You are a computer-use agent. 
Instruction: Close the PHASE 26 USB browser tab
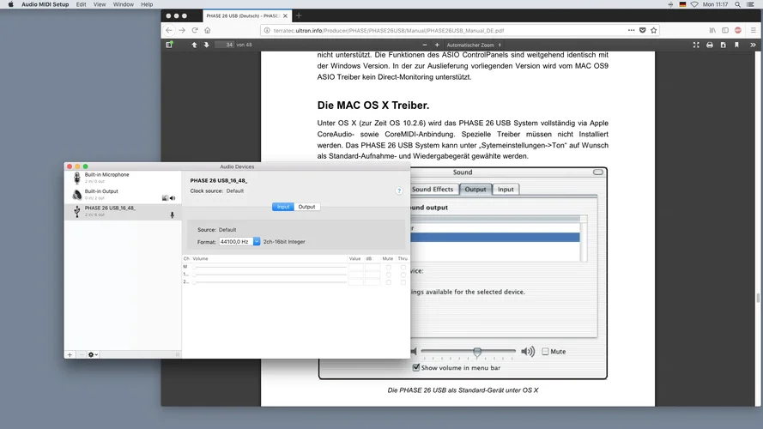[285, 16]
